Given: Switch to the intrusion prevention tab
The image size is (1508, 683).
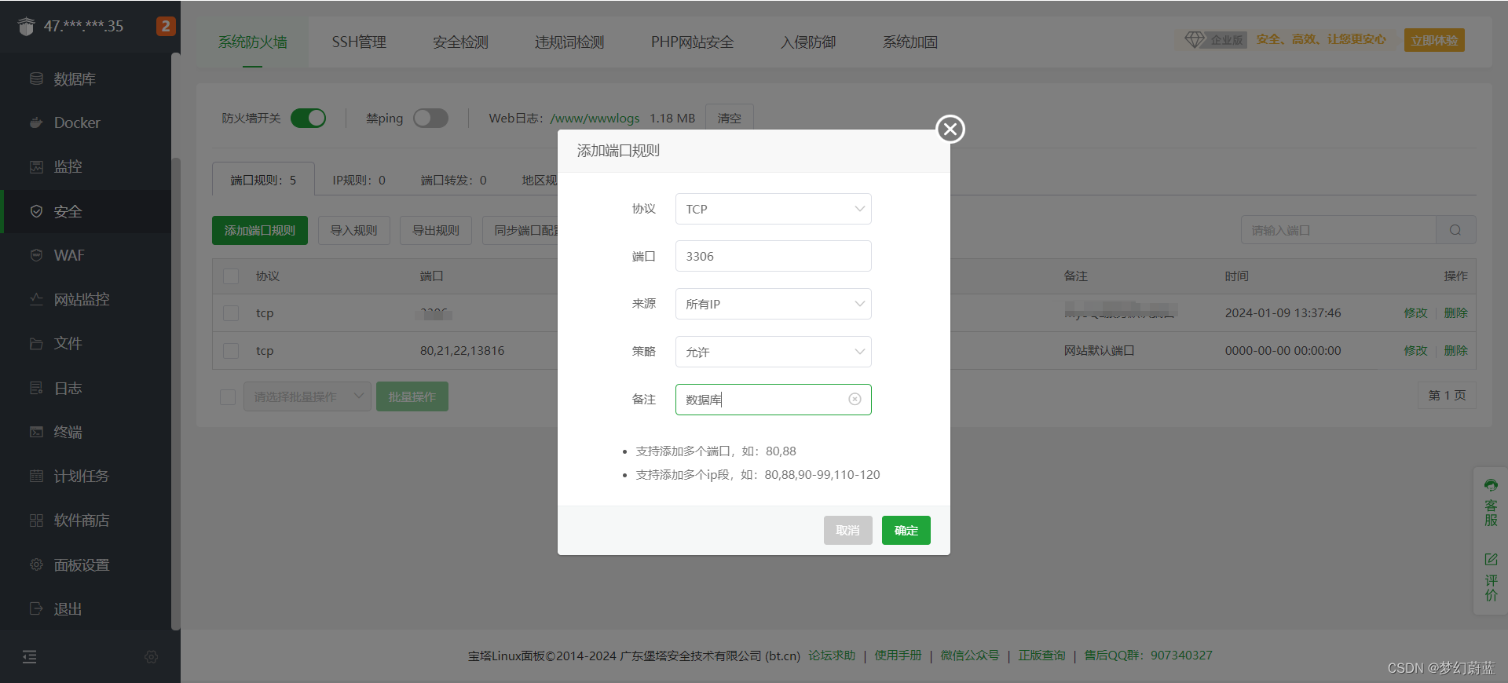Looking at the screenshot, I should point(808,42).
